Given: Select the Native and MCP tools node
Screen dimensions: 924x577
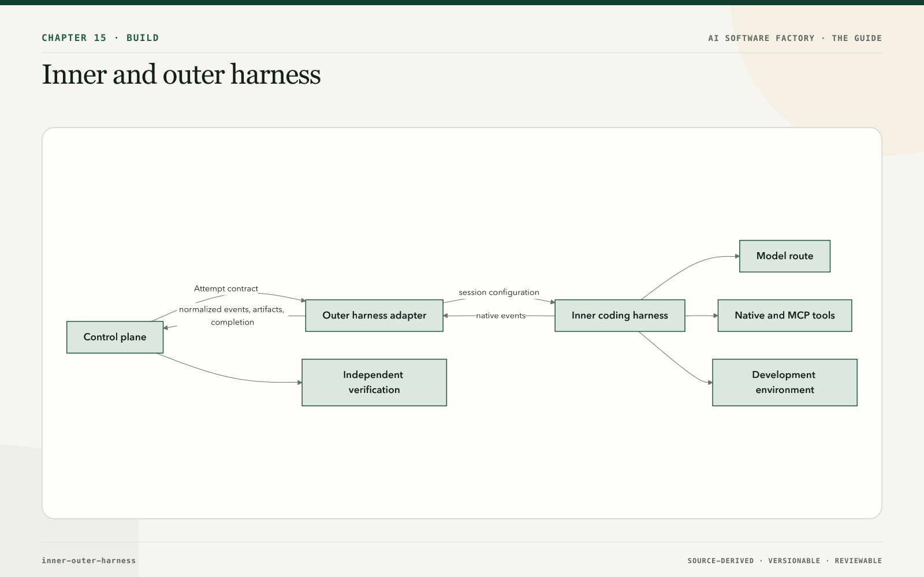Looking at the screenshot, I should coord(785,316).
